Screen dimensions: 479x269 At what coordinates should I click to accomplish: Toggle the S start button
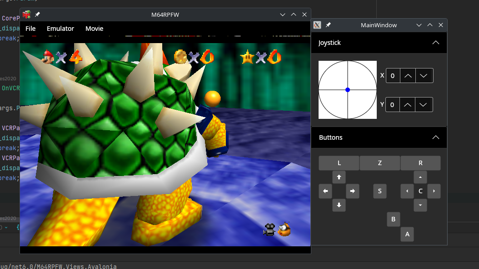click(x=380, y=191)
